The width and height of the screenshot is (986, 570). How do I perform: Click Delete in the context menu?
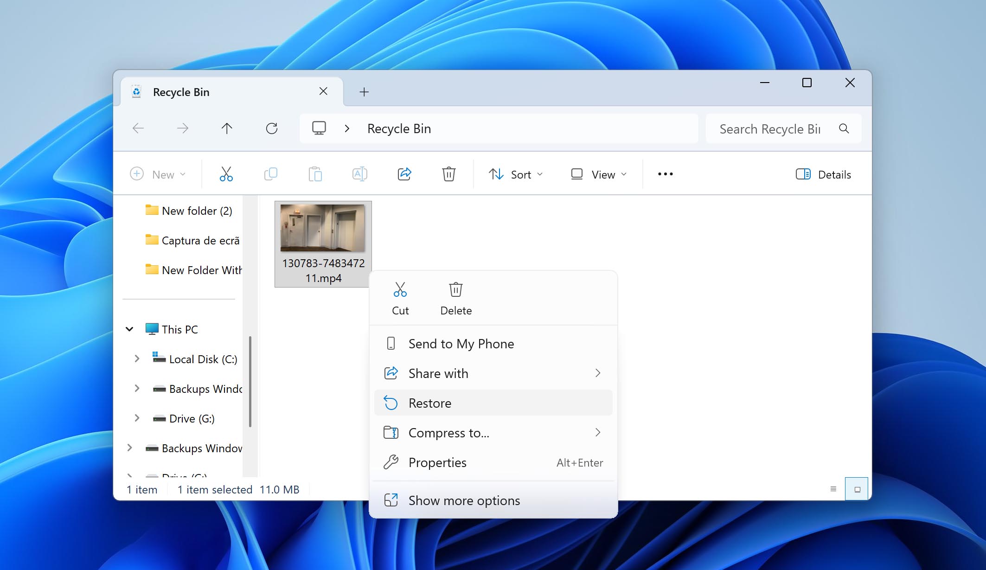456,298
